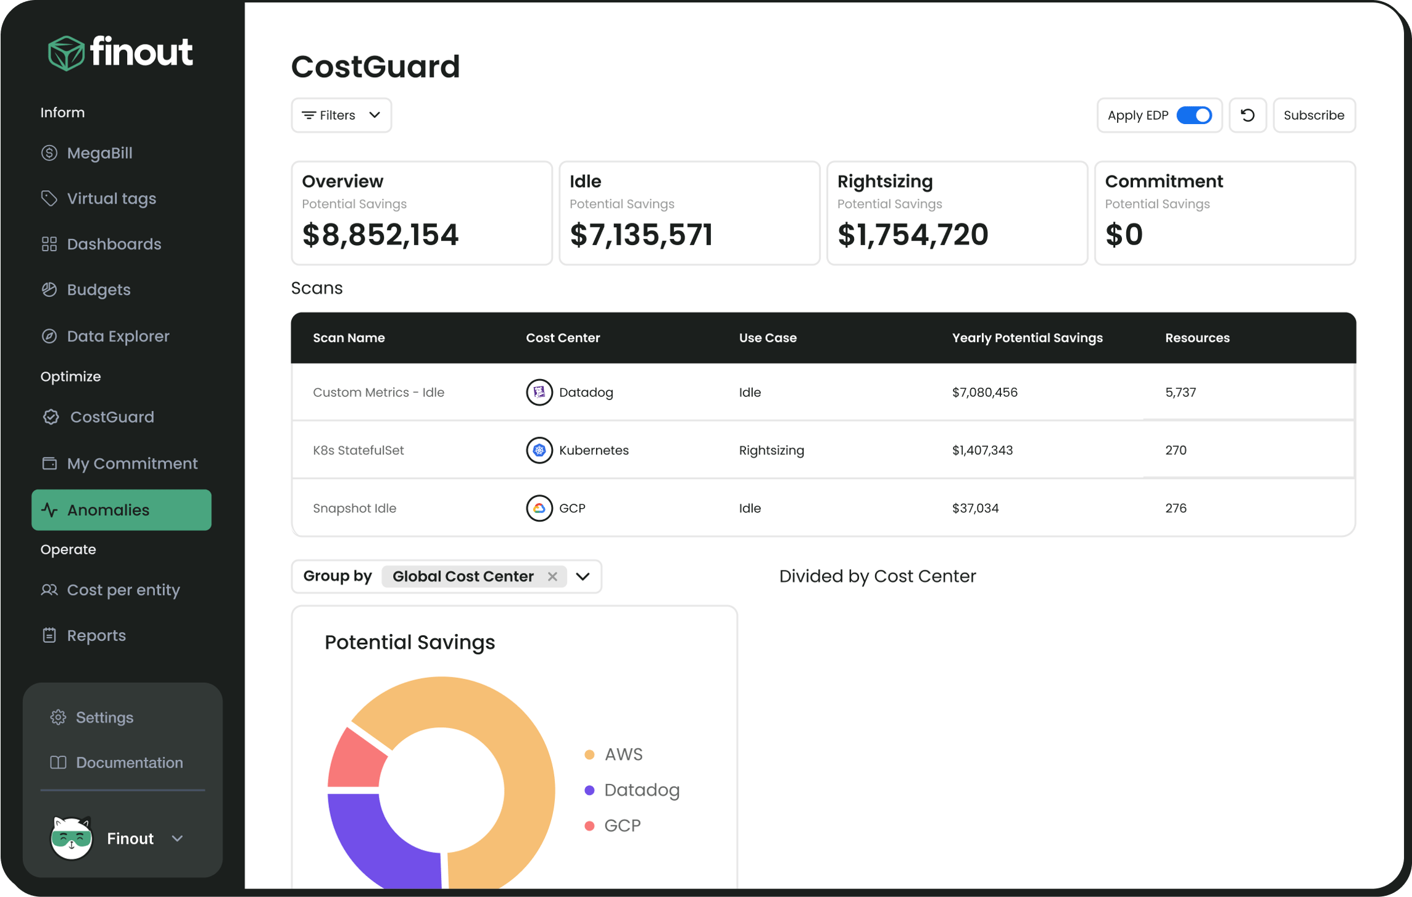Click the GCP icon for Snapshot Idle
1412x897 pixels.
tap(539, 508)
